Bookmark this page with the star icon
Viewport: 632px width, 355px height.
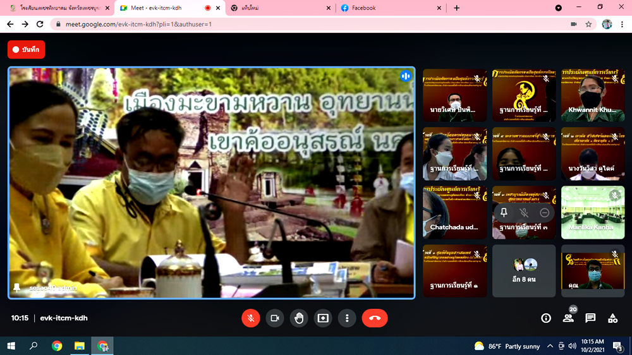(x=588, y=24)
